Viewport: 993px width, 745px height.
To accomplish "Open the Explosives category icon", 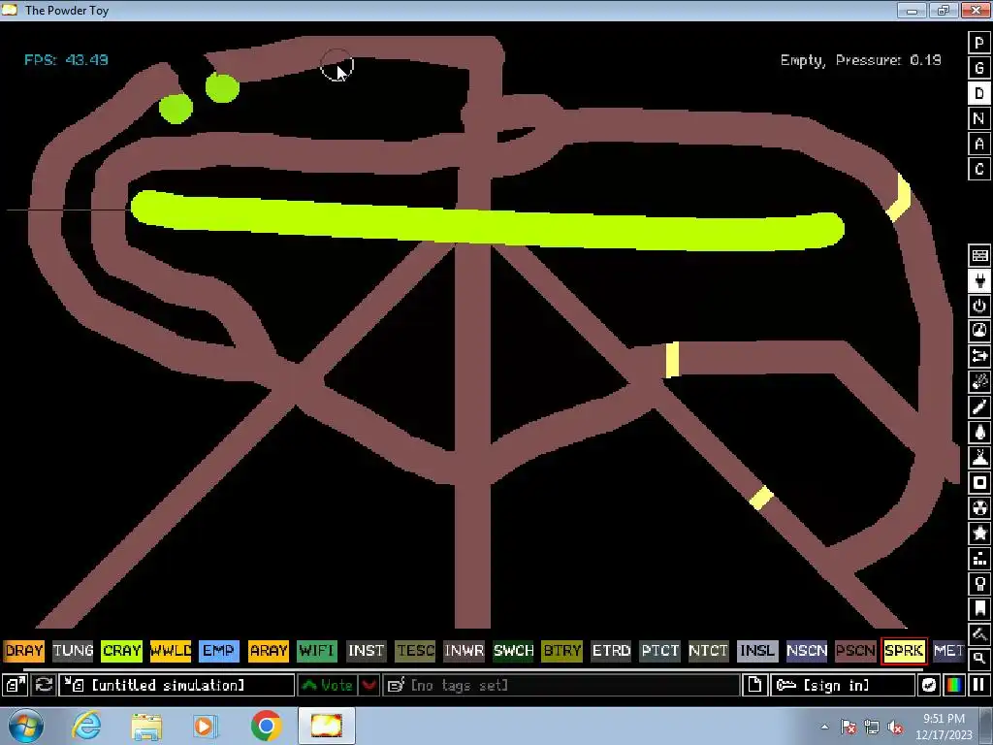I will pyautogui.click(x=979, y=381).
